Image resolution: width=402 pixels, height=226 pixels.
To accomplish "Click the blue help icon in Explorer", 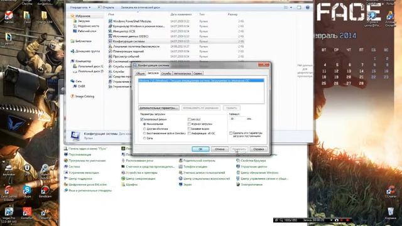I will click(308, 8).
